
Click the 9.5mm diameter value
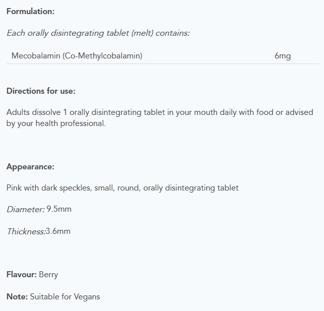coord(59,209)
